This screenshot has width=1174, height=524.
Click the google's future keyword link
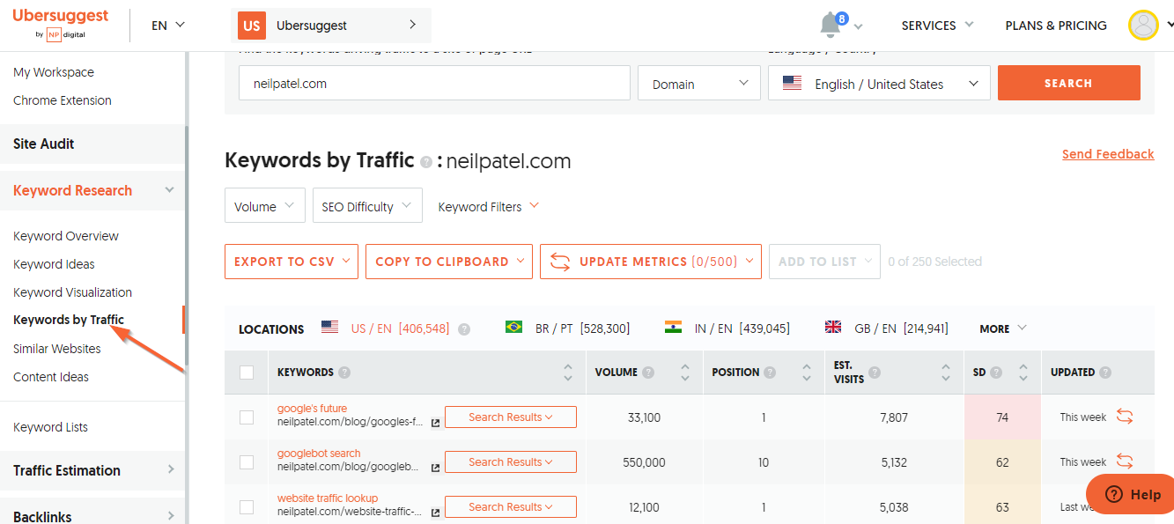(312, 409)
